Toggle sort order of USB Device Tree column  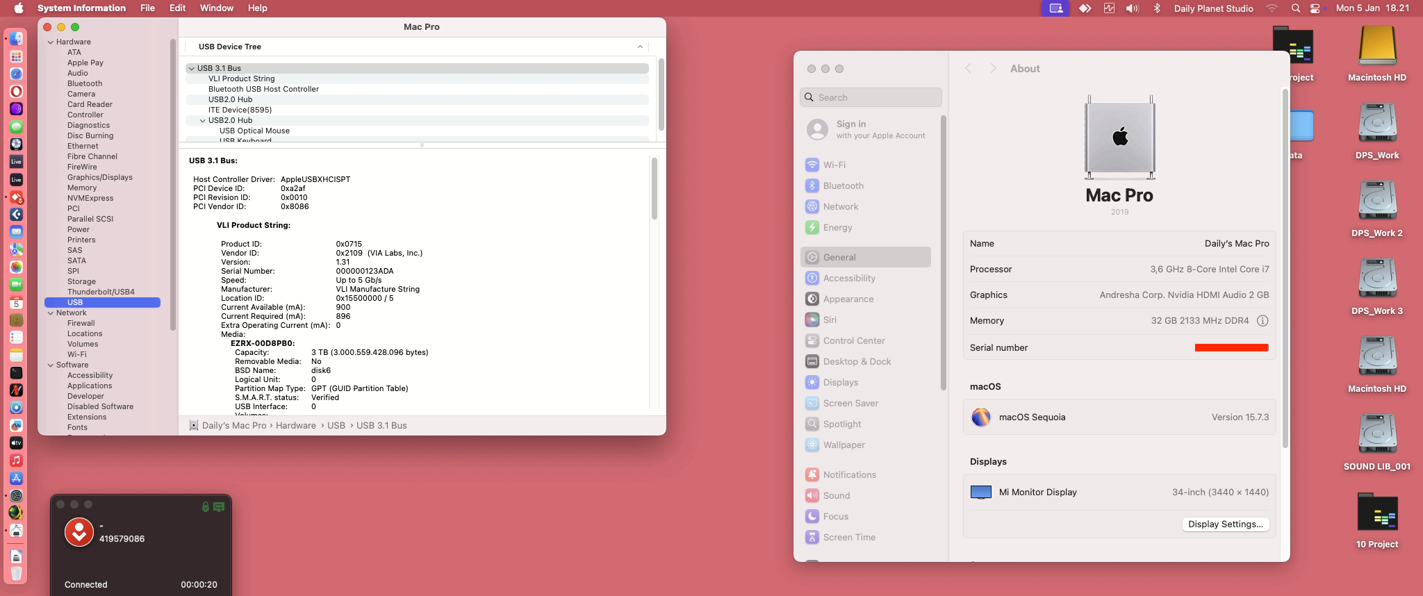point(640,47)
